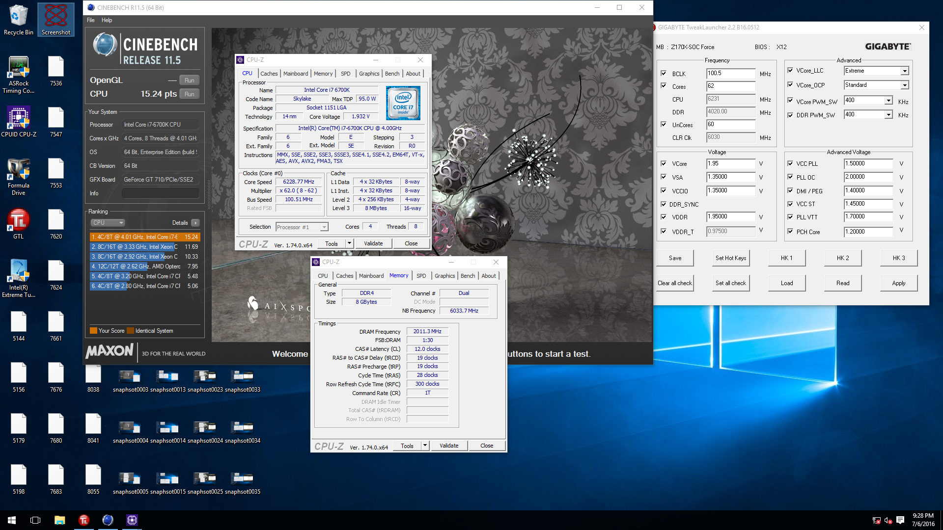Switch to Caches tab in upper CPU-Z
The height and width of the screenshot is (530, 943).
click(269, 74)
